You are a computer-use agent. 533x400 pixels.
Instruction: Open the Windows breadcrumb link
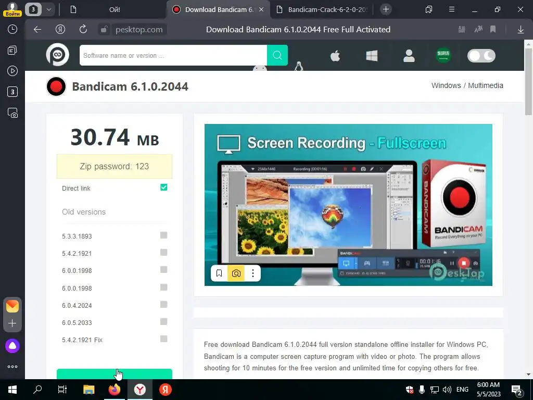446,86
